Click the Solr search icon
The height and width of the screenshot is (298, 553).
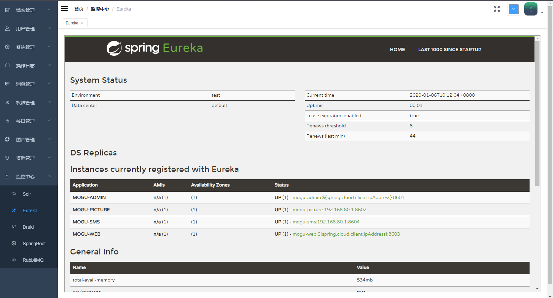14,194
